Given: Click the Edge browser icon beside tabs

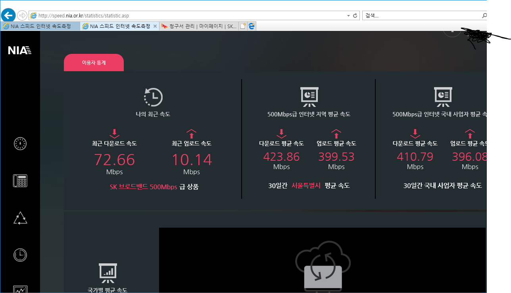Looking at the screenshot, I should click(x=252, y=26).
